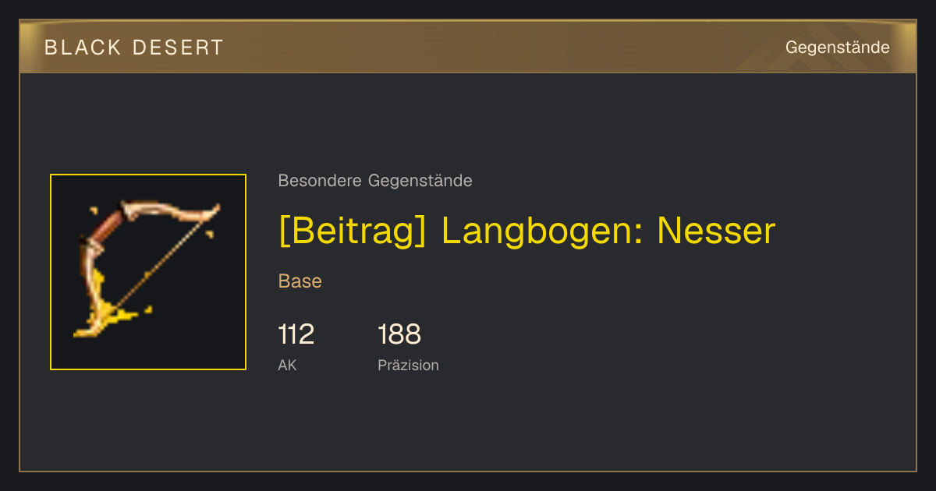Open the BLACK DESERT logo
936x491 pixels.
point(134,48)
